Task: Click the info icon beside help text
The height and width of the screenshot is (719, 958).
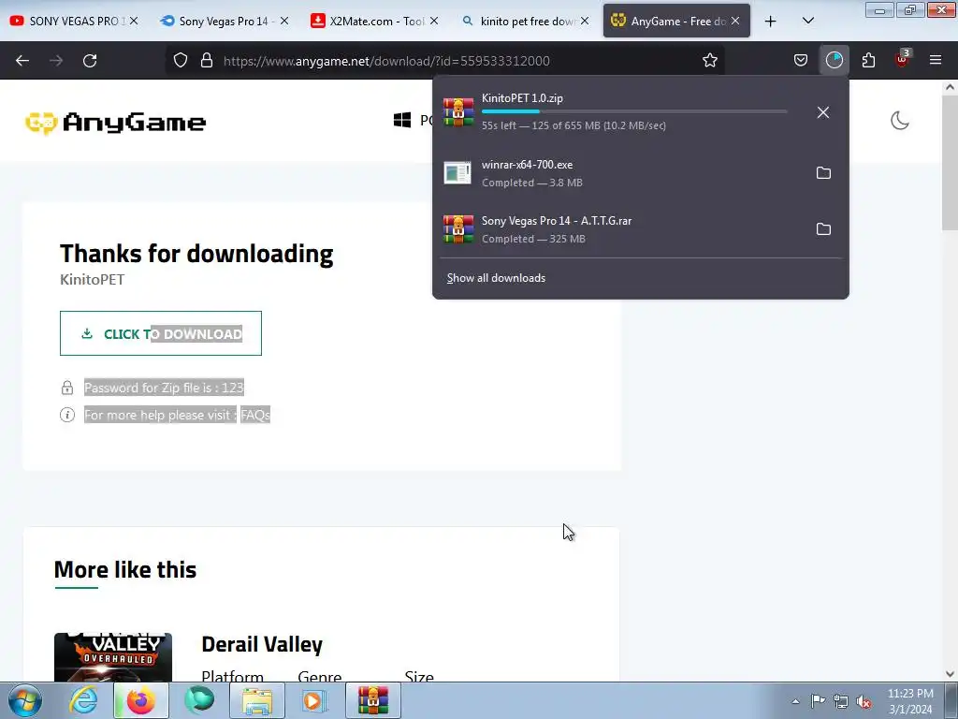Action: pyautogui.click(x=67, y=415)
